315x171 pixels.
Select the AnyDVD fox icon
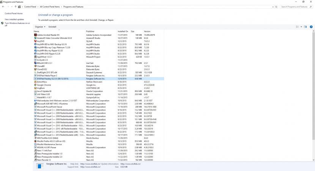(35, 41)
